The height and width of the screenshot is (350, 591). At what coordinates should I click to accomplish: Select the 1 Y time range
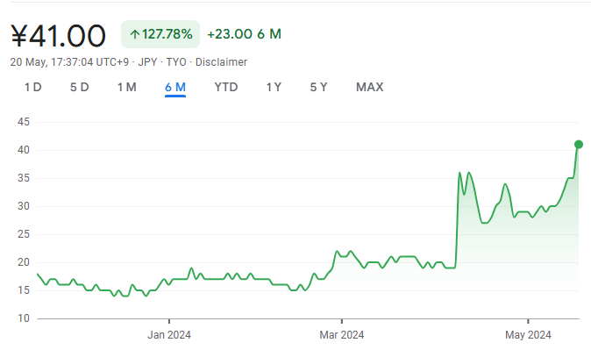(x=274, y=87)
